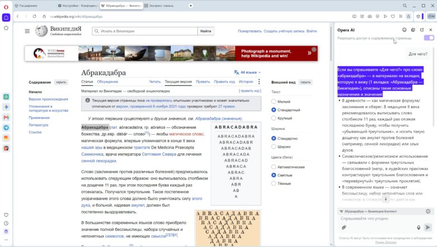The width and height of the screenshot is (437, 247).
Task: Expand the 44 языка language dropdown
Action: pos(248,72)
